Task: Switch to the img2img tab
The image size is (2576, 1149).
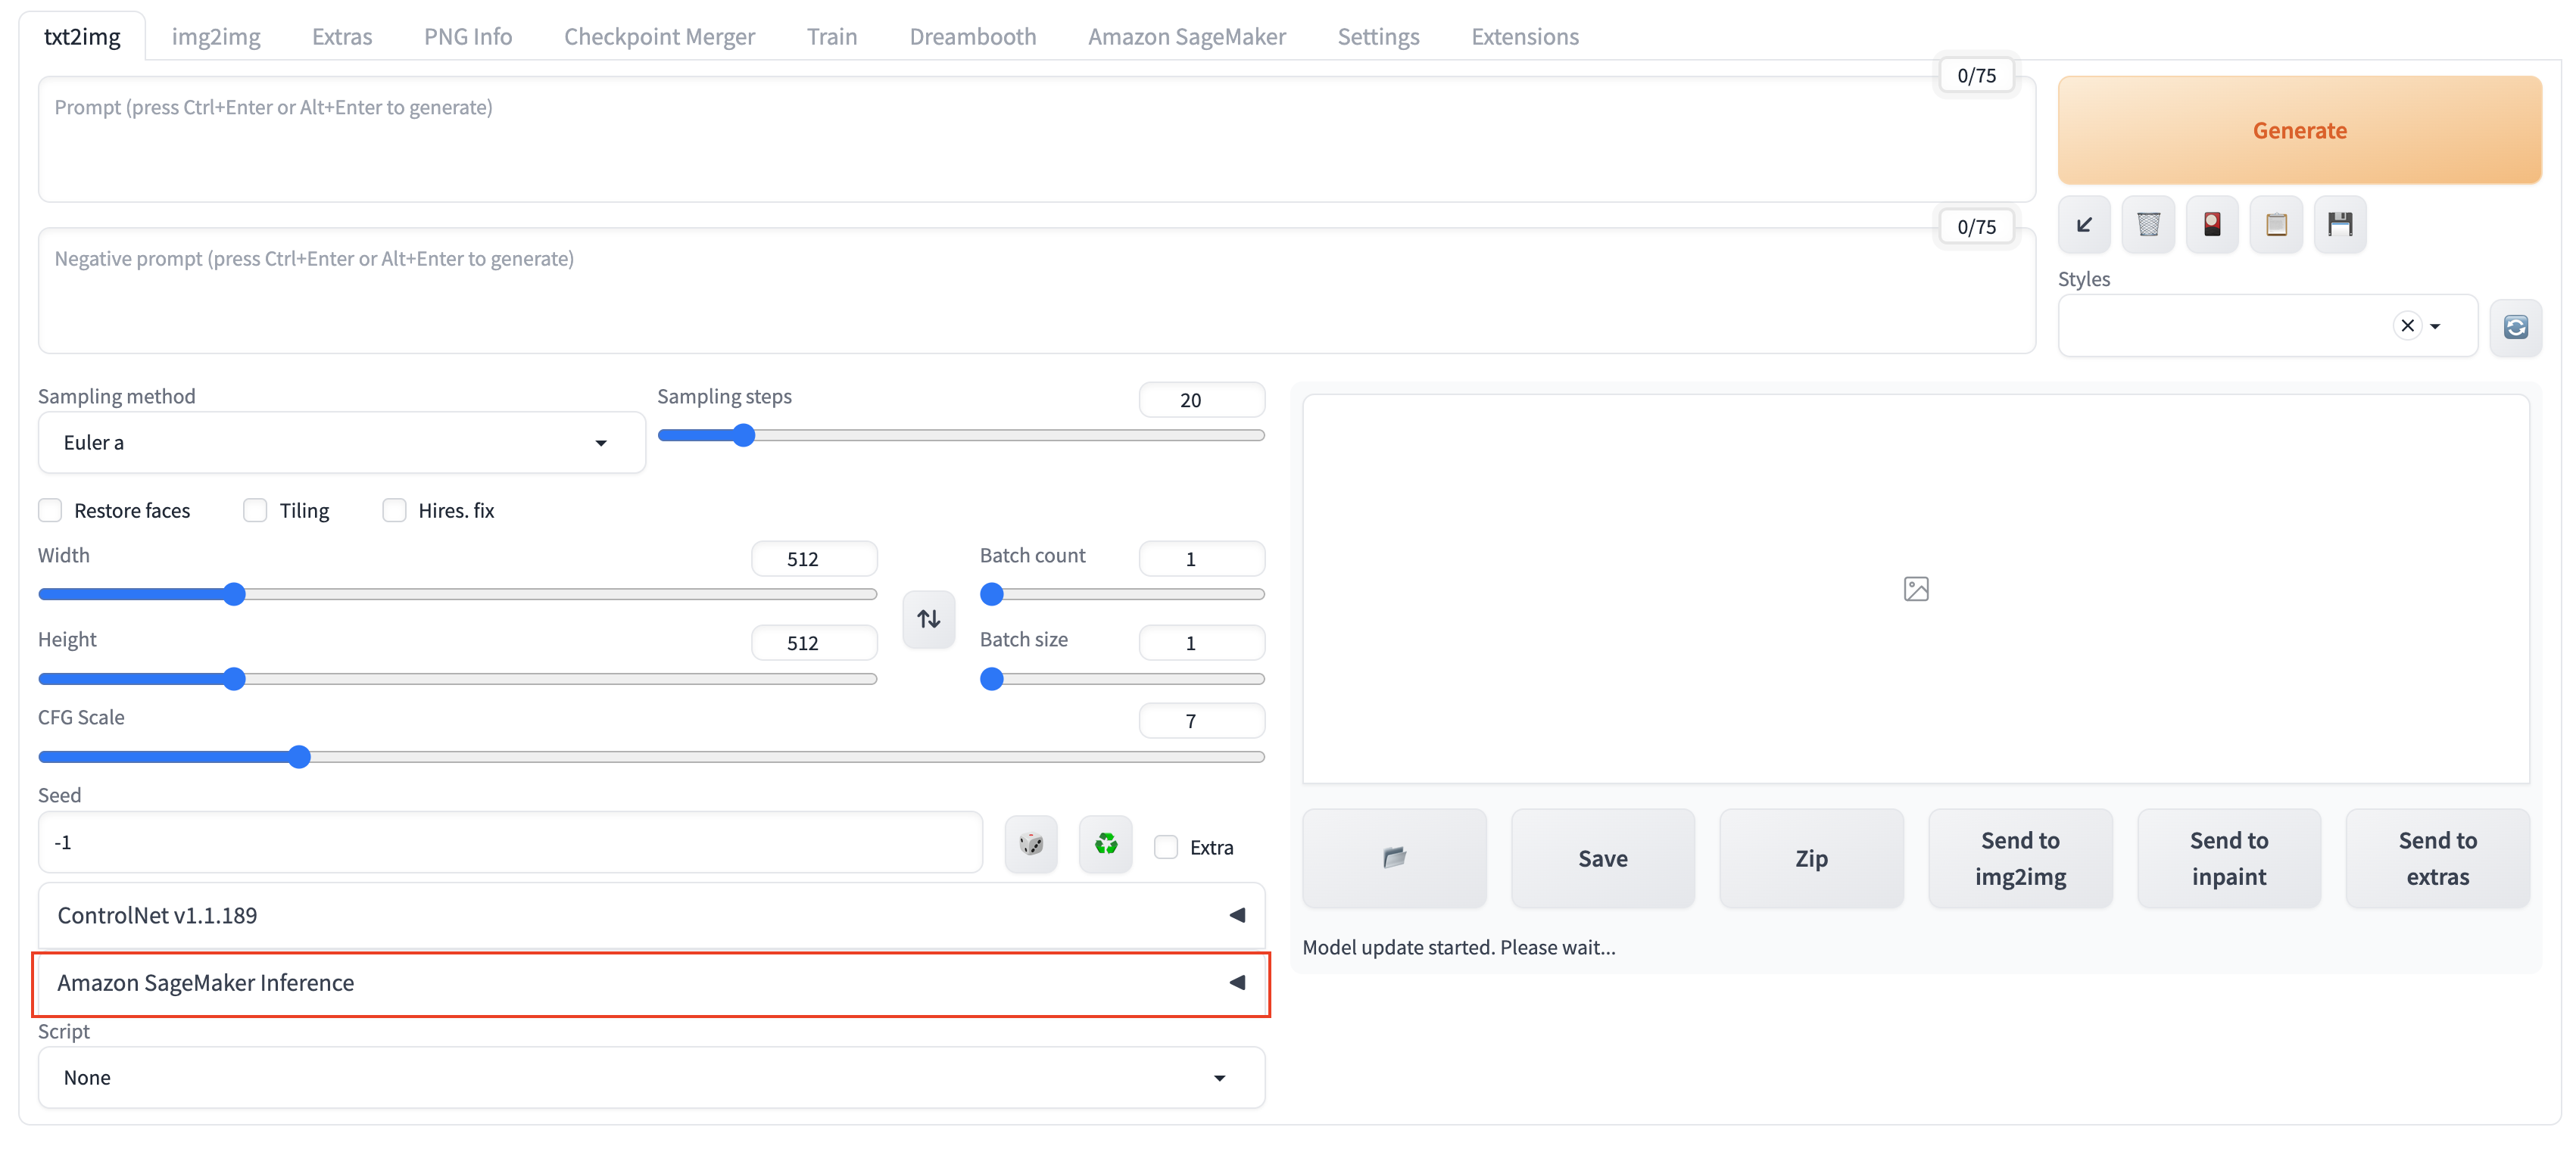Action: [x=216, y=37]
